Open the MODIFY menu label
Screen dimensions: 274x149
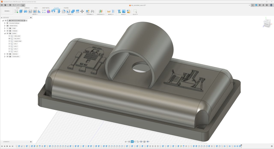(x=69, y=14)
